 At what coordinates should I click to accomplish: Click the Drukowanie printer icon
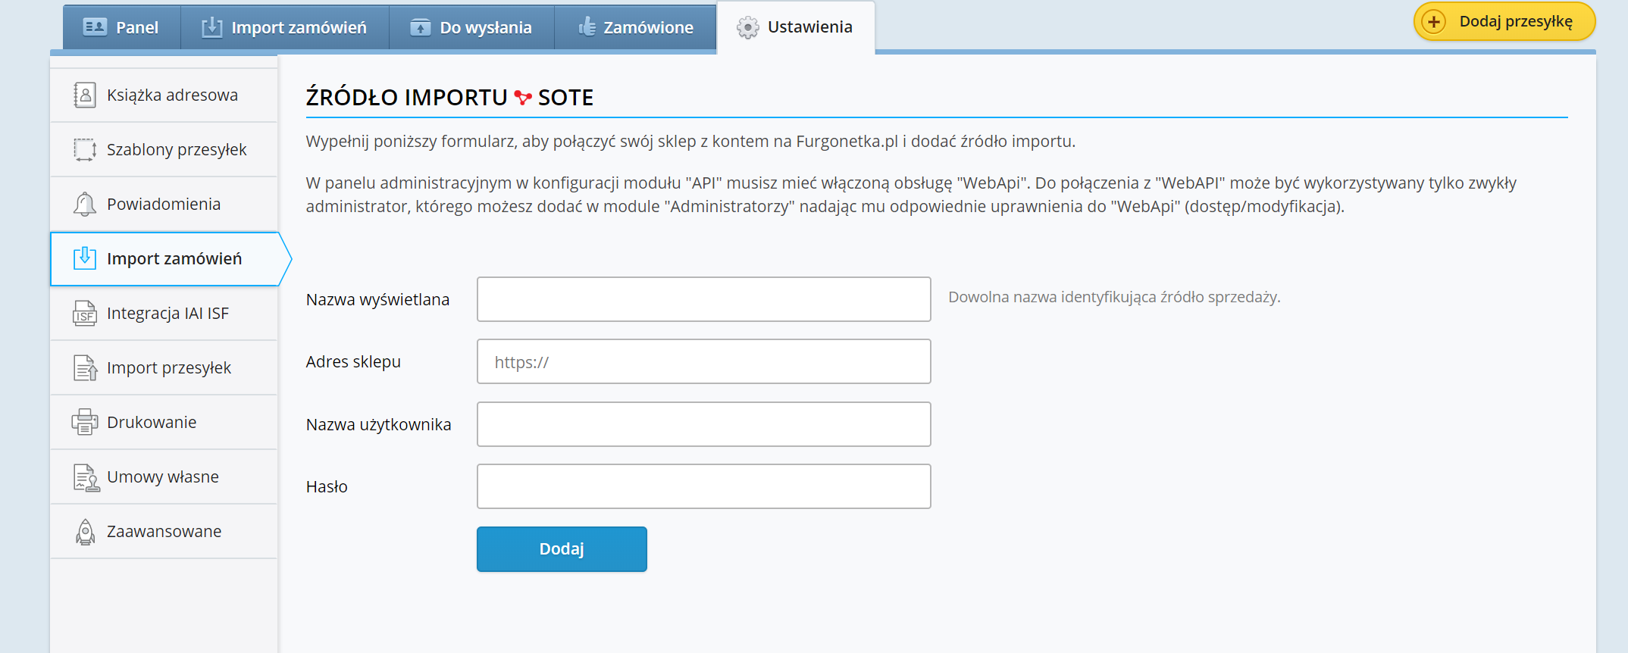(x=85, y=422)
